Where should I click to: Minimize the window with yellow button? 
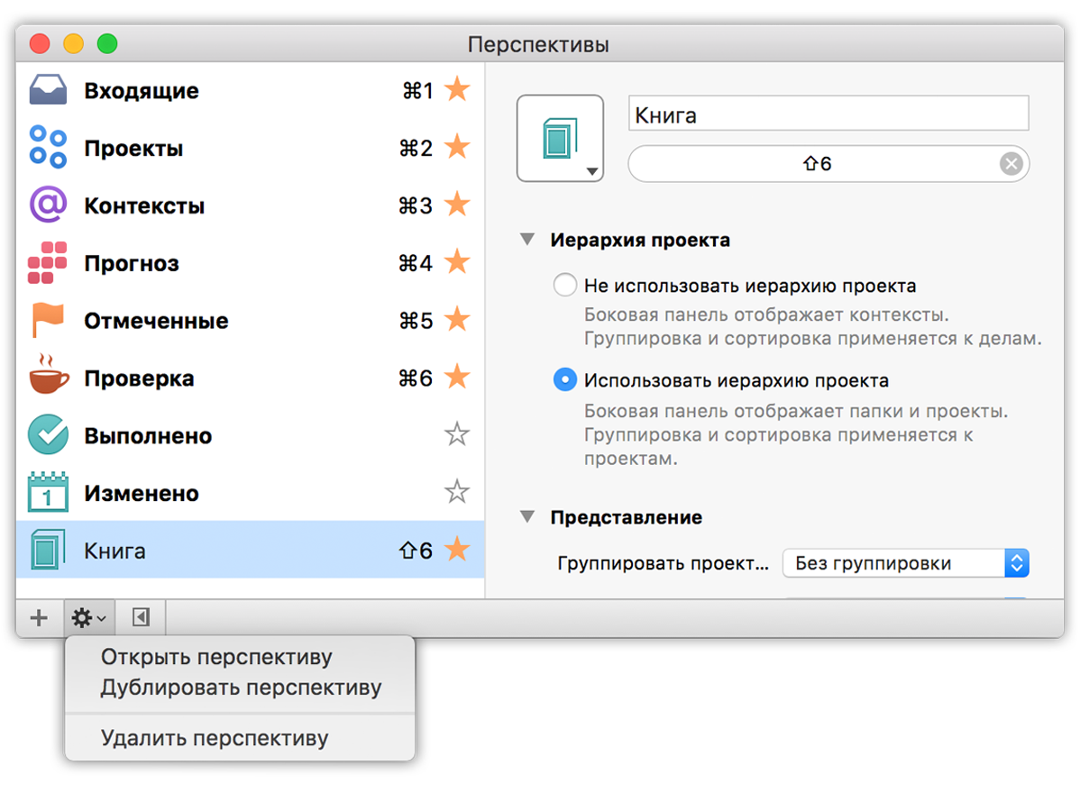74,44
